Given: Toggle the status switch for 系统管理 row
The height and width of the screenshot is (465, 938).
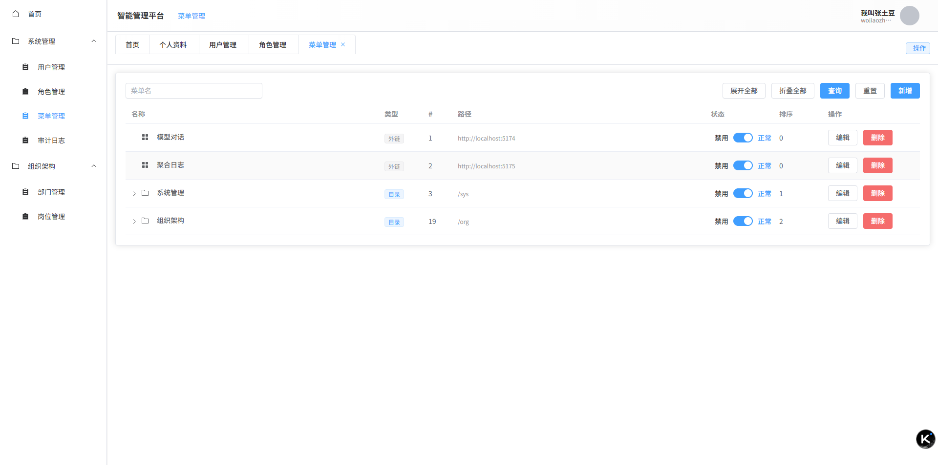Looking at the screenshot, I should click(743, 193).
